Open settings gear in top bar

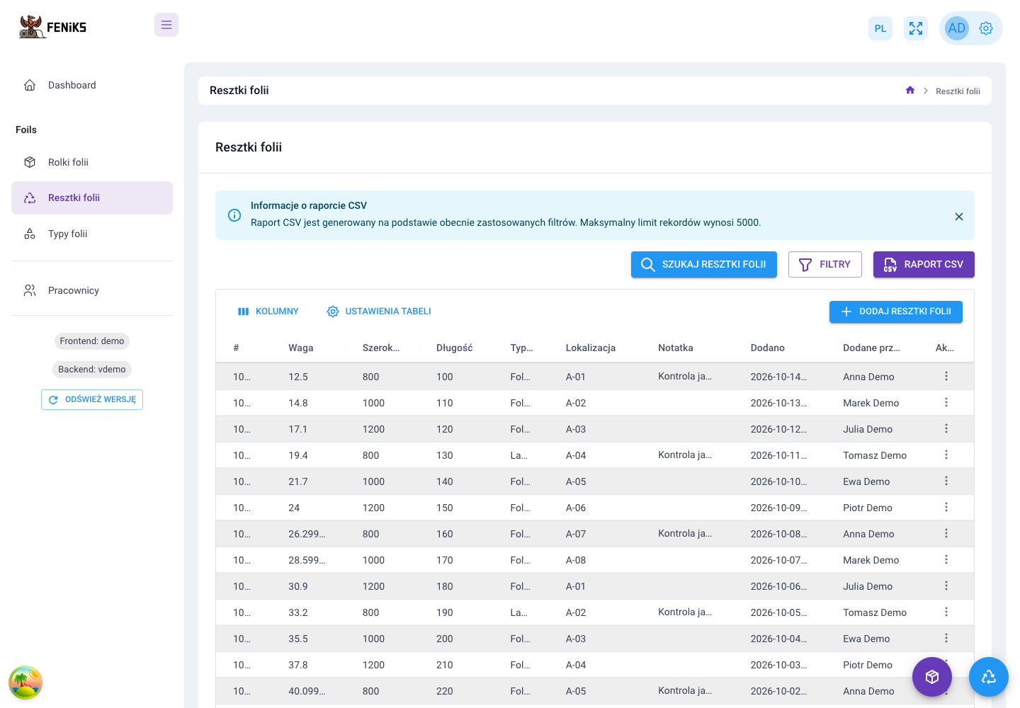pos(986,28)
